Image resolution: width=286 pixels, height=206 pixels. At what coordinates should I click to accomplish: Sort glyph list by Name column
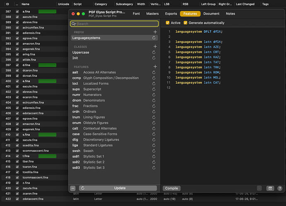(25, 4)
